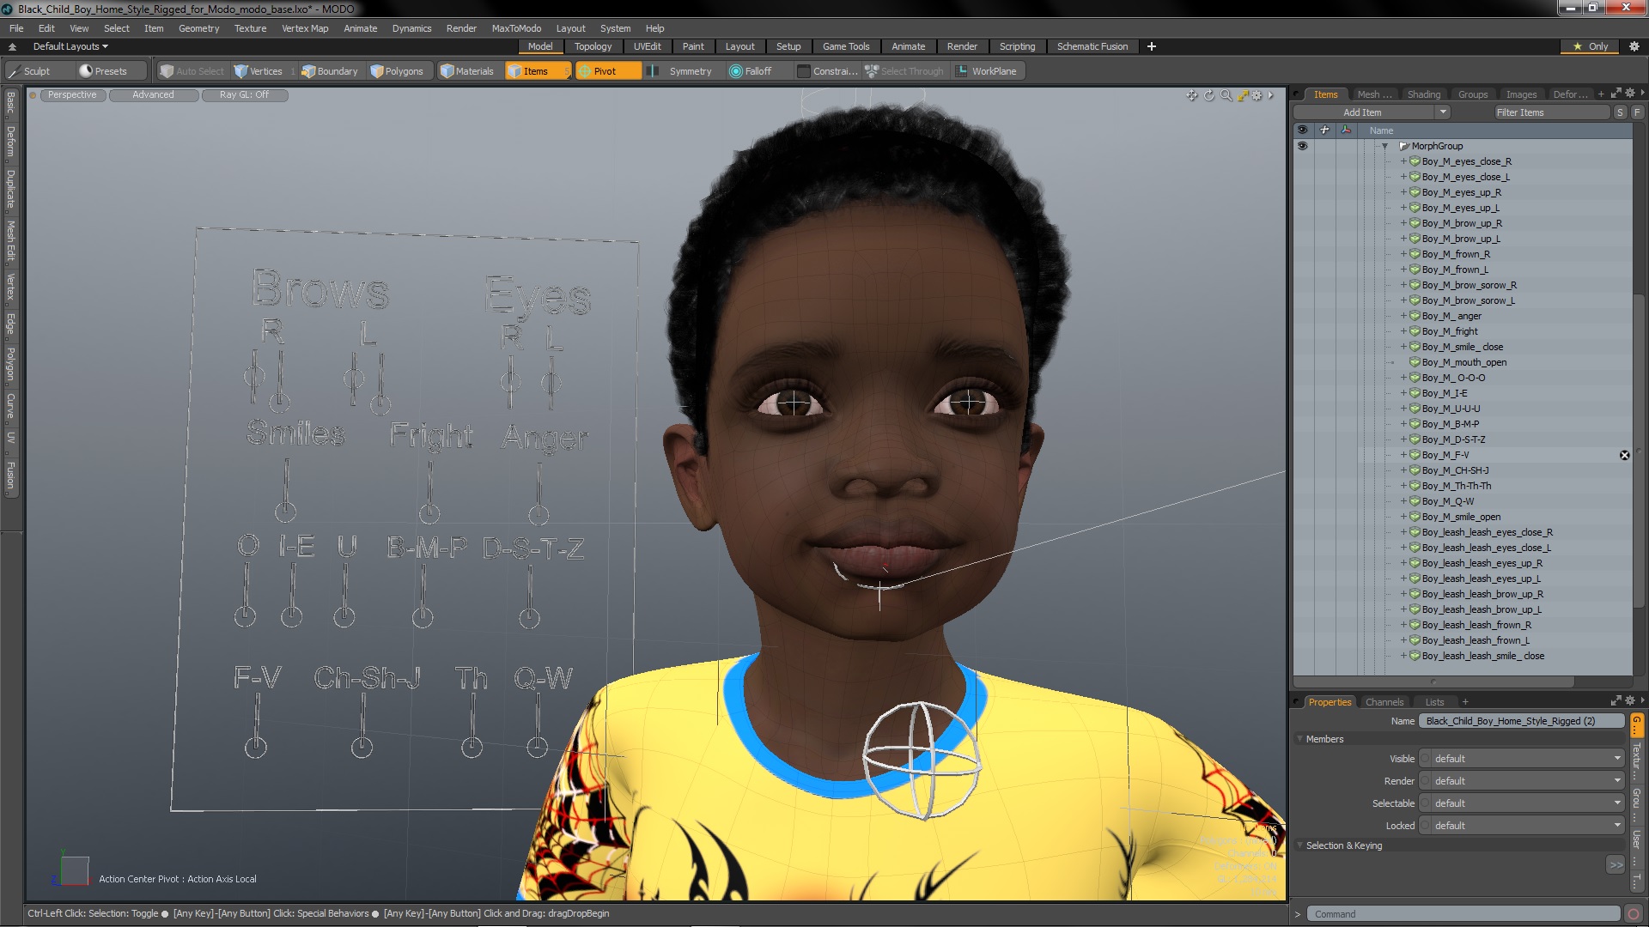Click the Perspective viewport button

(x=72, y=95)
